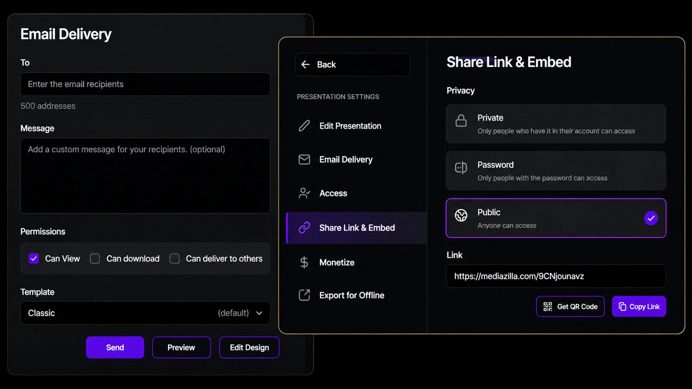Click Get QR Code button
Screen dimensions: 692x389
pyautogui.click(x=570, y=306)
